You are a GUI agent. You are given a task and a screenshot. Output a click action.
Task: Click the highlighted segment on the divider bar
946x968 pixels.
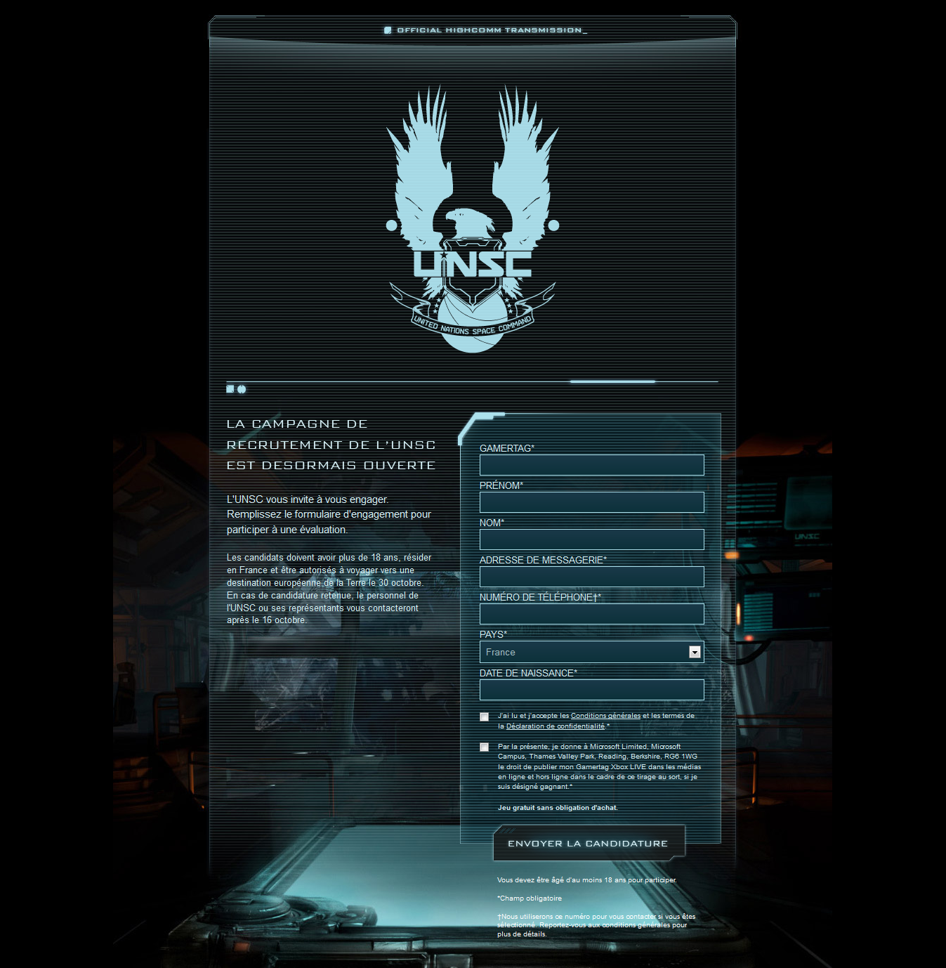(612, 381)
